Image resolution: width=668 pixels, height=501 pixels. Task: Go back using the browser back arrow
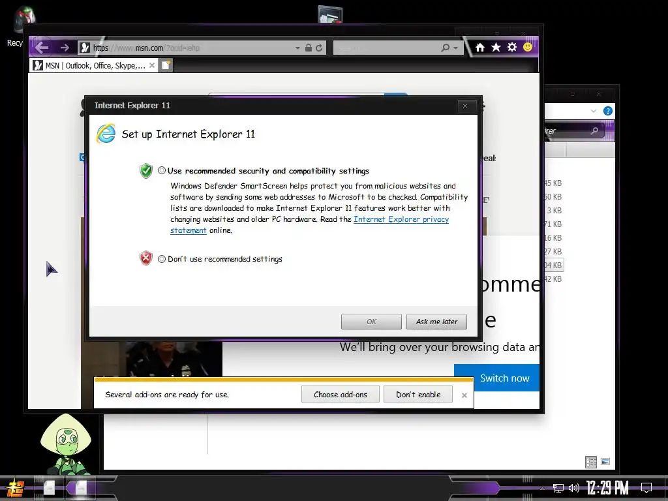tap(42, 47)
